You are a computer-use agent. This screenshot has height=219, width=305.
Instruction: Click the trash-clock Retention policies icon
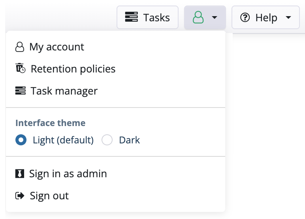[21, 68]
